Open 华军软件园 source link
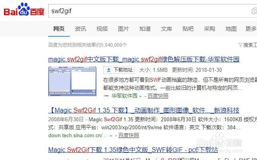Viewport: 257px width, 160px height. coord(124,96)
